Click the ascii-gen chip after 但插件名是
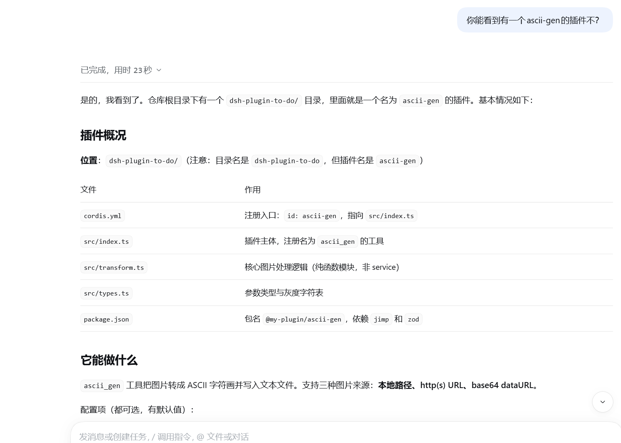Image resolution: width=621 pixels, height=443 pixels. click(398, 161)
